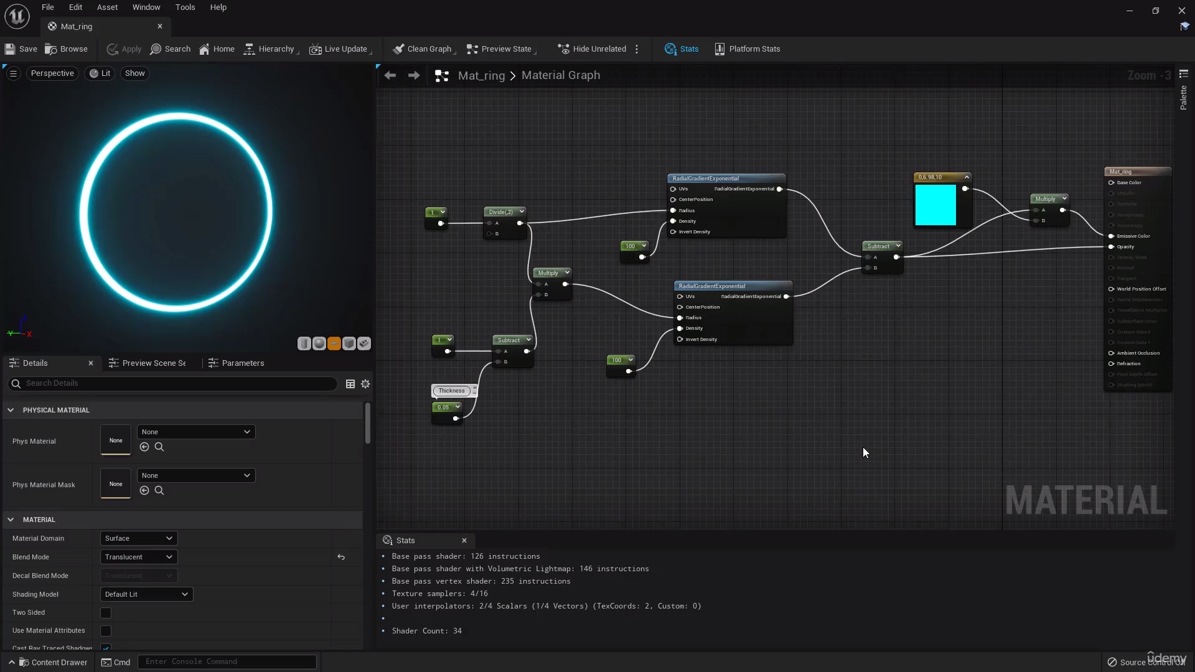Enable the Two Sided checkbox
Image resolution: width=1195 pixels, height=672 pixels.
click(x=105, y=613)
